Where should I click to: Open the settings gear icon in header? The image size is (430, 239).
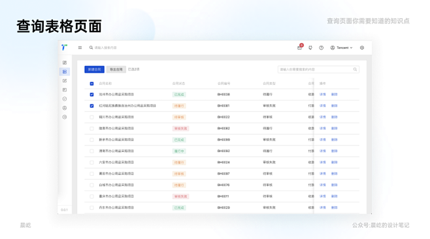coord(362,48)
